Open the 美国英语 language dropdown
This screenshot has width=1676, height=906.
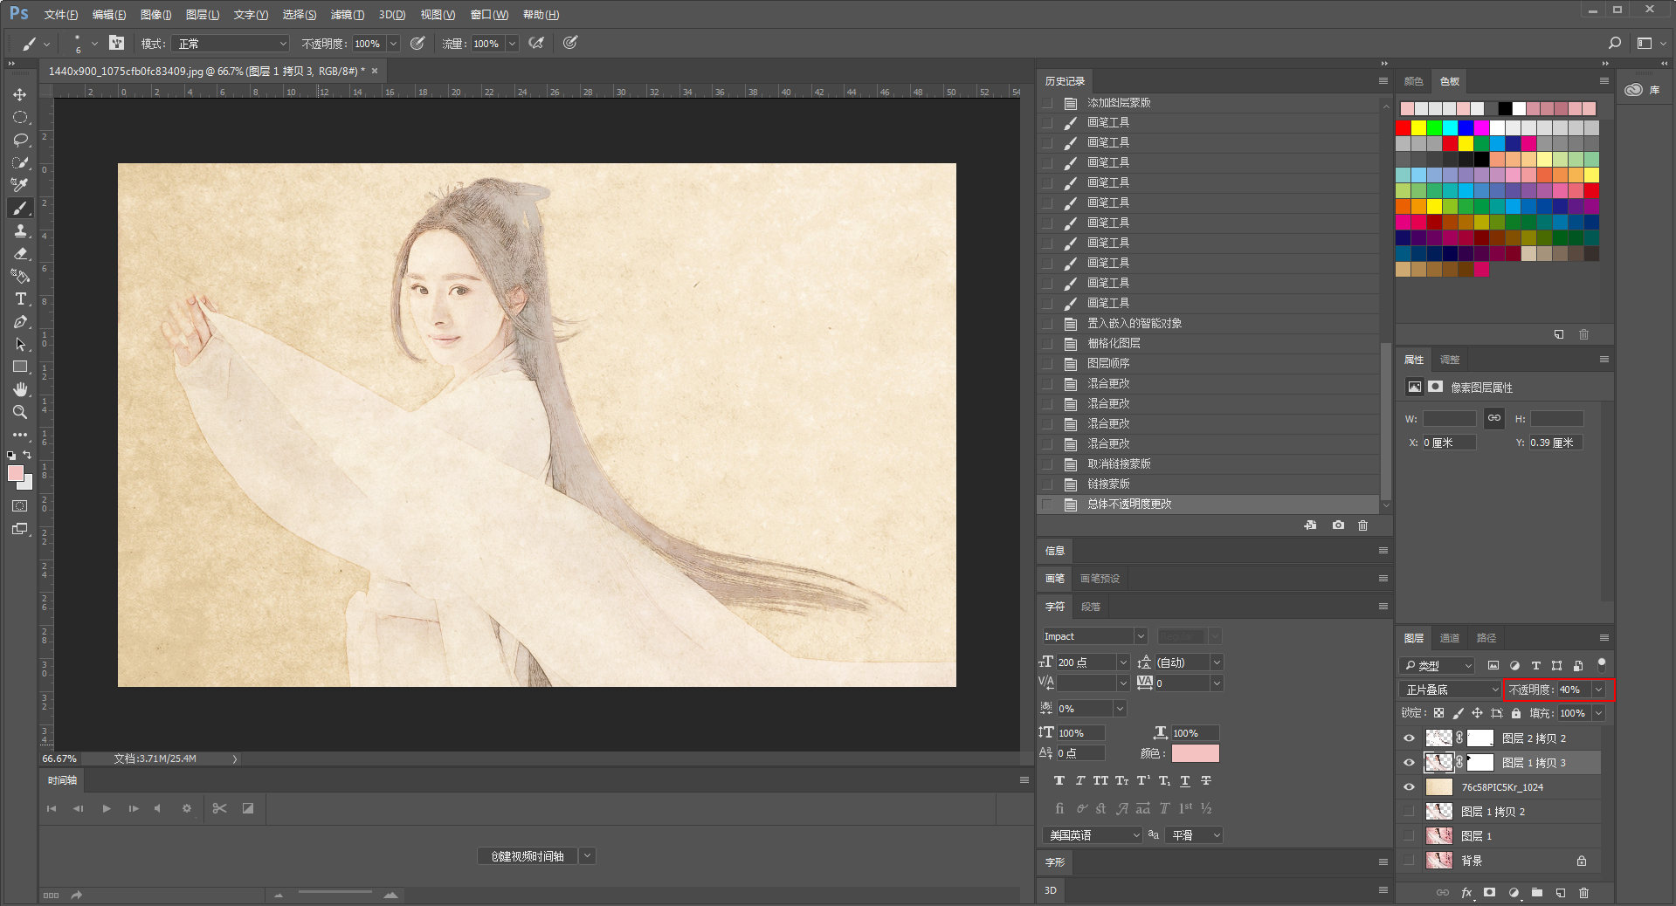(1093, 835)
